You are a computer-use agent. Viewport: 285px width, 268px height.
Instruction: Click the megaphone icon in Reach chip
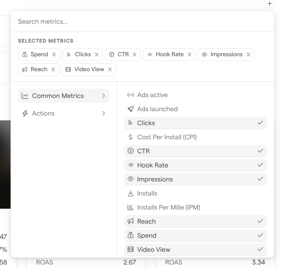pos(25,69)
